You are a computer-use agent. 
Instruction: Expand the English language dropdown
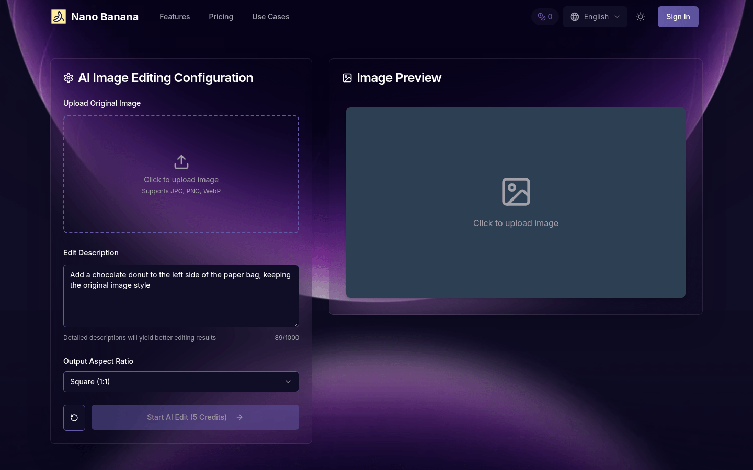click(x=595, y=17)
